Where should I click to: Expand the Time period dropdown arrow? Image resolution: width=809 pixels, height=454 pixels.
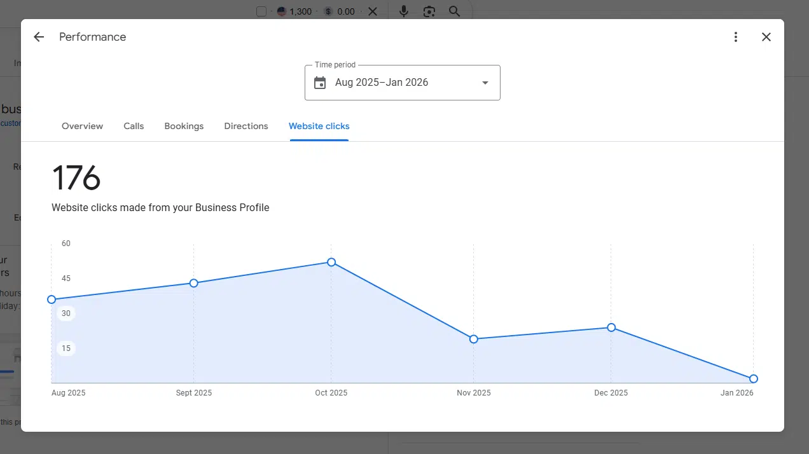(485, 83)
